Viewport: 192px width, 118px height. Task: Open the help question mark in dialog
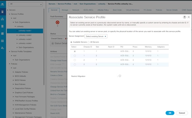(x=184, y=17)
